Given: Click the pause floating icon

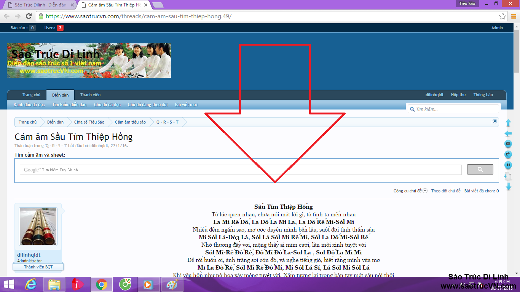Looking at the screenshot, I should [508, 165].
